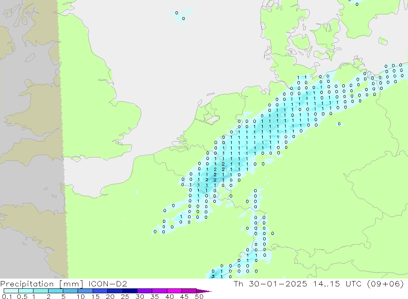Click the legend label '50'
The width and height of the screenshot is (408, 299).
point(199,297)
